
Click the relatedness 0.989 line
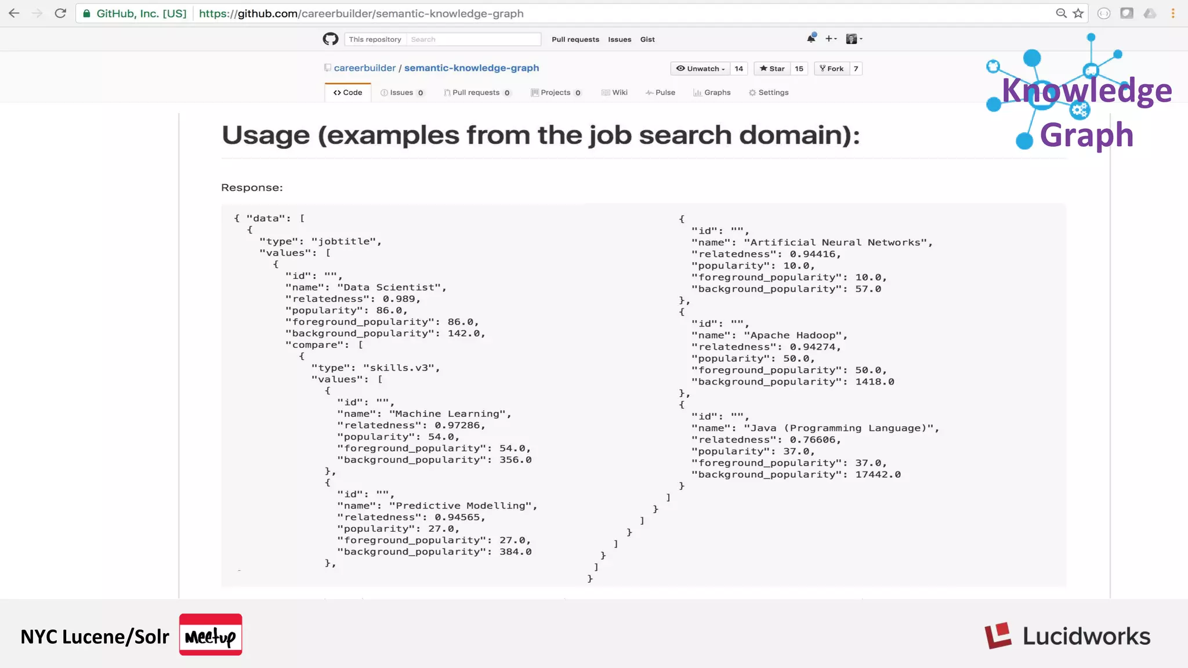point(353,299)
